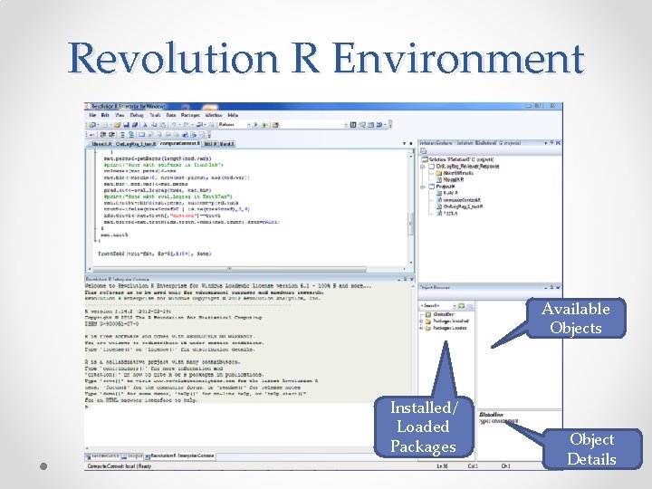Expand the Packages Loaded node

421,328
